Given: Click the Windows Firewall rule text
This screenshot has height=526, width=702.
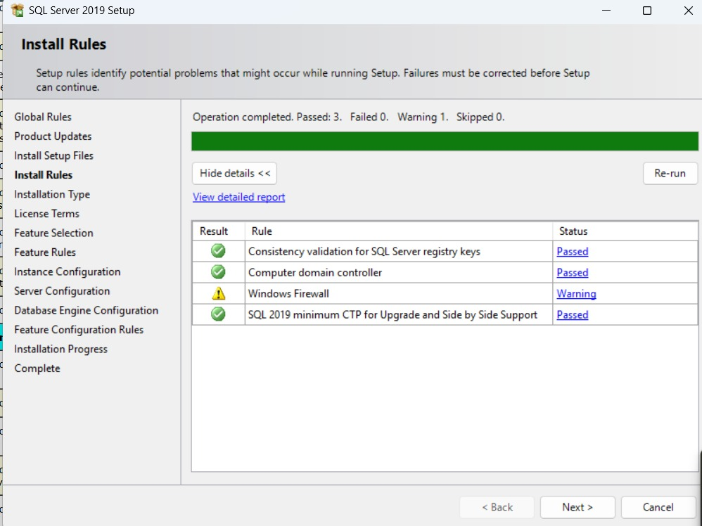Looking at the screenshot, I should click(288, 294).
